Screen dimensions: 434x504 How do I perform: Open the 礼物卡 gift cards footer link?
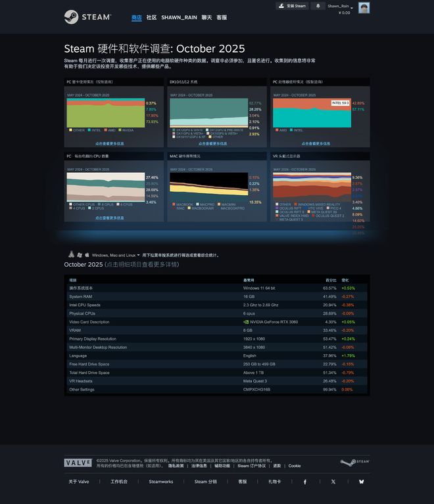coord(274,482)
